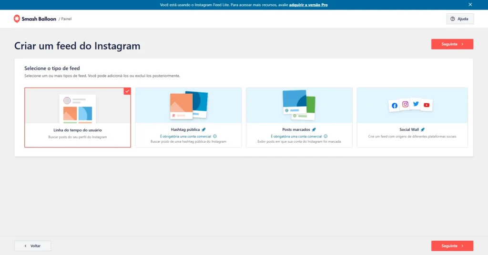Click rocket icon next to Posts marcados
The height and width of the screenshot is (255, 488).
click(314, 129)
